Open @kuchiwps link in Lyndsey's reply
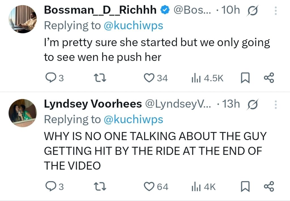This screenshot has width=290, height=201. (x=133, y=119)
